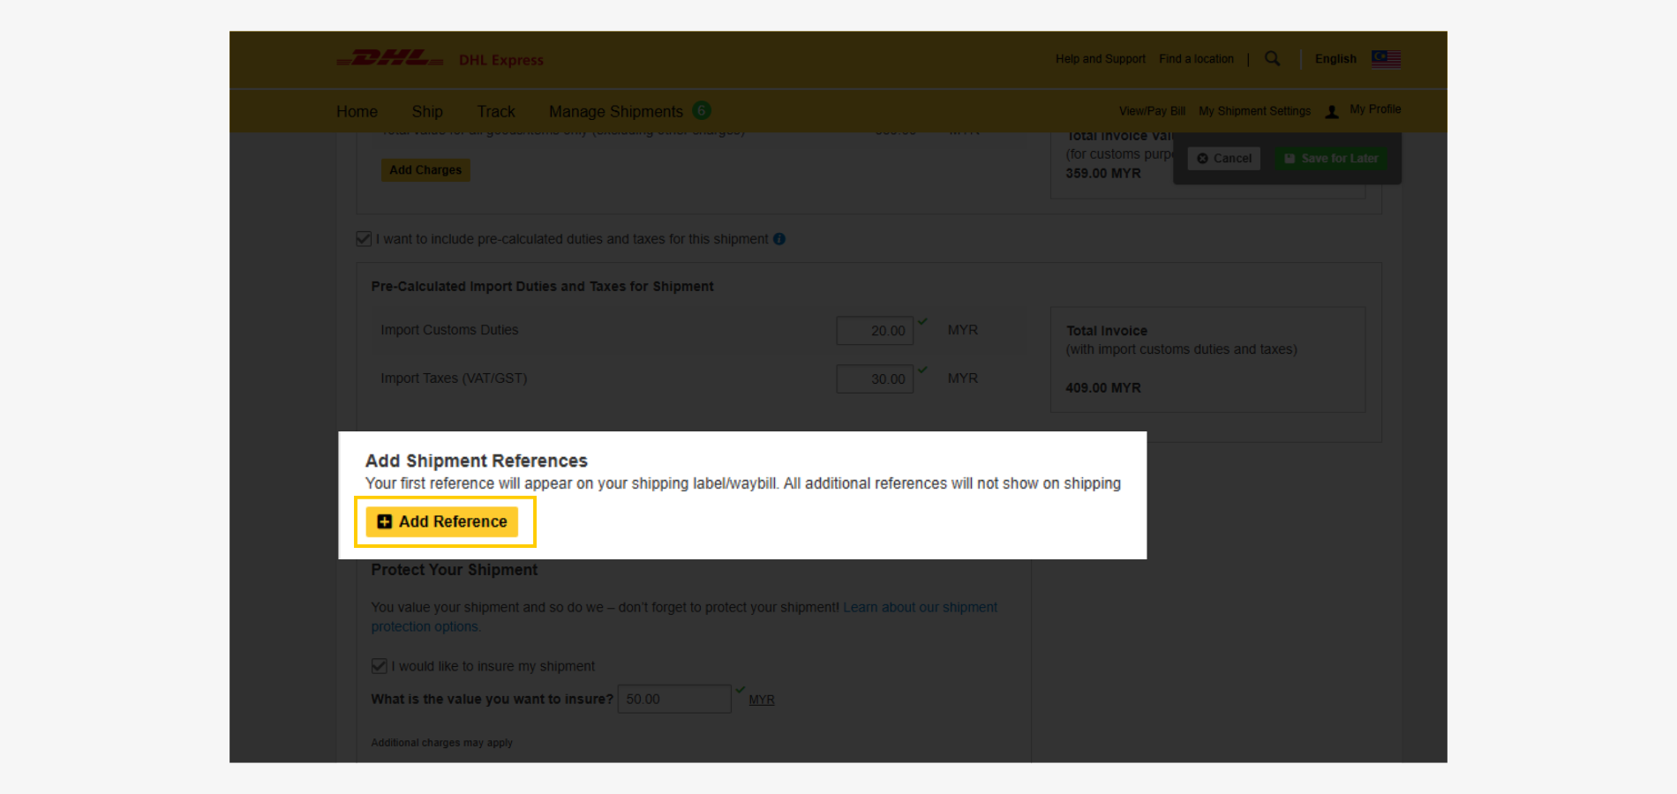This screenshot has height=794, width=1677.
Task: Open Manage Shipments menu
Action: click(616, 112)
